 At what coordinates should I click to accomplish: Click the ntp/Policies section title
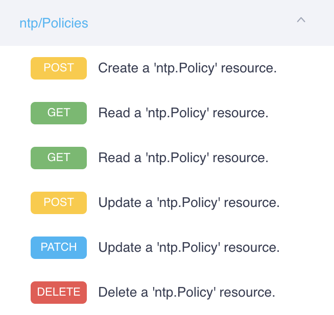pos(54,23)
